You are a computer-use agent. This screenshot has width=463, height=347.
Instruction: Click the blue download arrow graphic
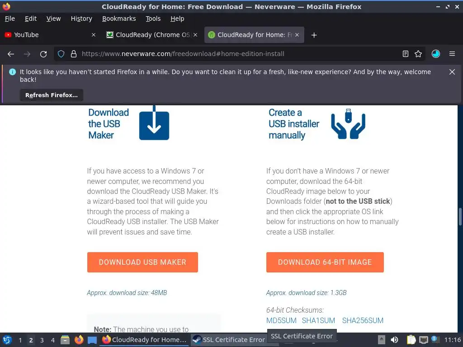pos(154,123)
